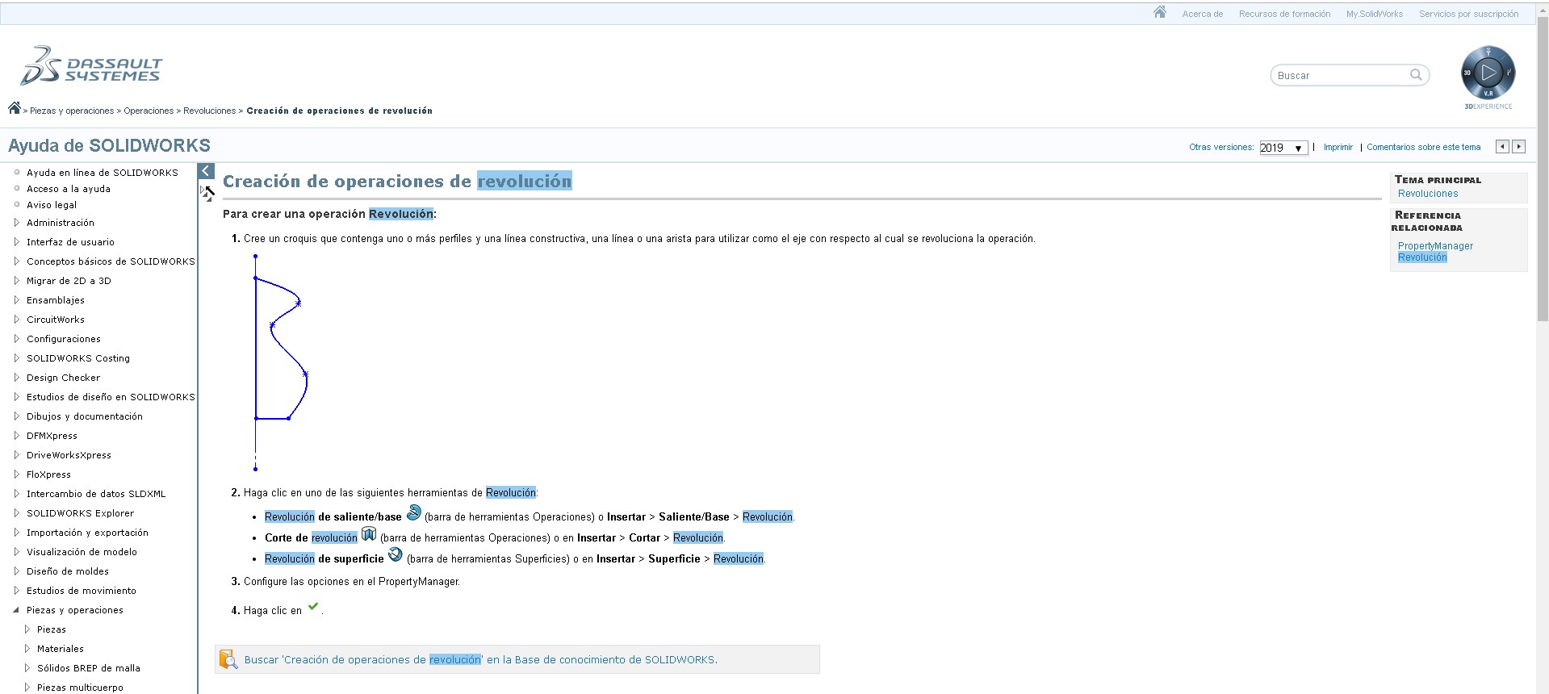Expand the DFMXpress node
Viewport: 1549px width, 694px height.
coord(16,435)
